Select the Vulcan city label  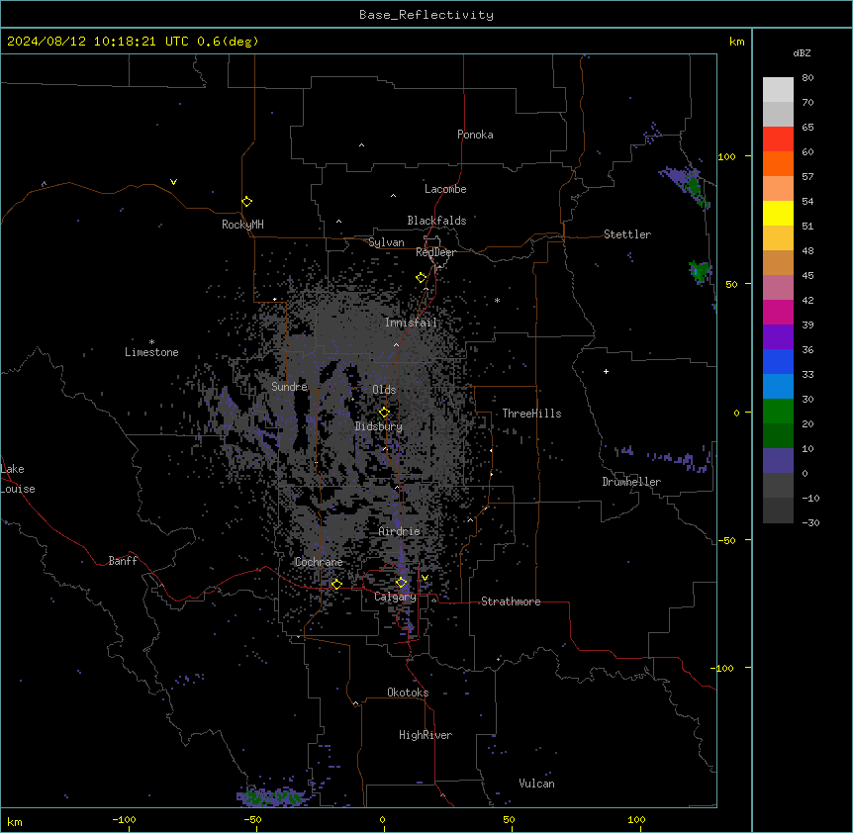click(x=536, y=784)
